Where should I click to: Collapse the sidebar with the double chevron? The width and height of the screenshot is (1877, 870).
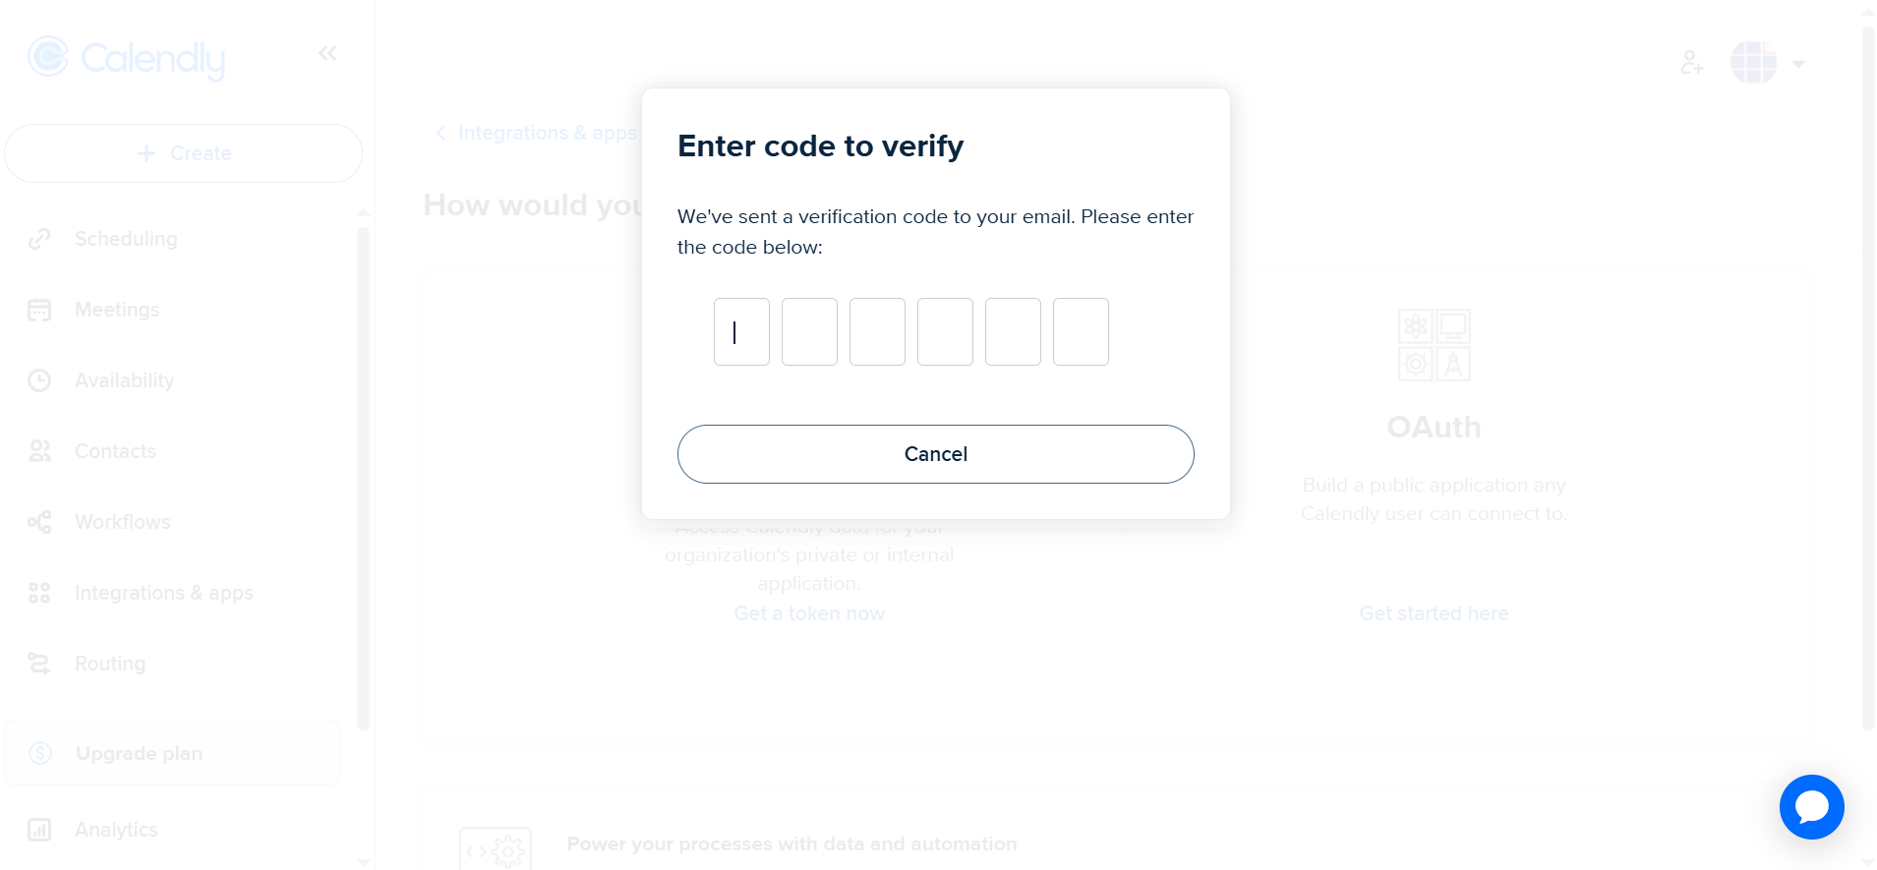click(x=326, y=53)
